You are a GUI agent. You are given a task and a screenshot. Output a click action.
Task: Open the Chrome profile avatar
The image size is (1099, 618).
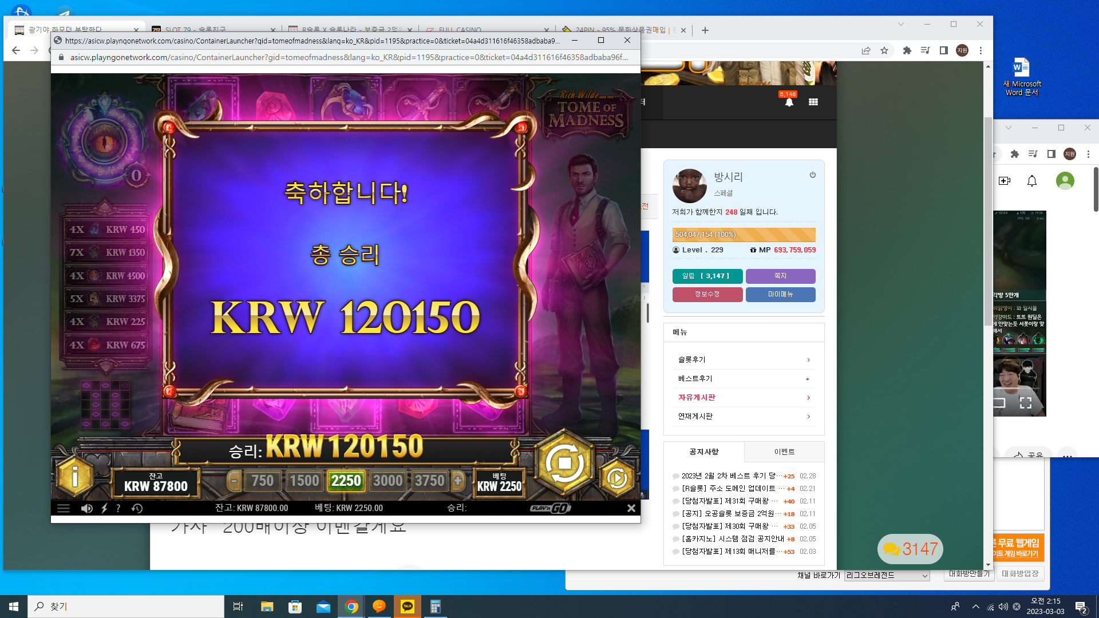click(x=962, y=50)
